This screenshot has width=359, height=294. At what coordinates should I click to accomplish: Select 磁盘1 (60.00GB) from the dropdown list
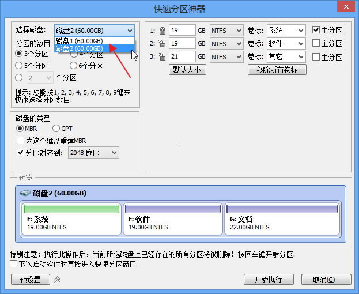pos(80,41)
